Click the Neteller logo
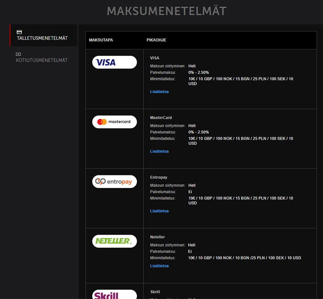This screenshot has height=299, width=323. pyautogui.click(x=115, y=241)
